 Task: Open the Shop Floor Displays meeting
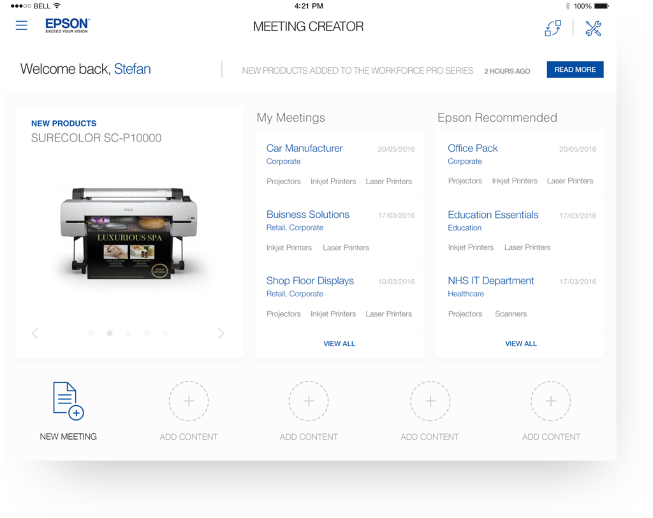coord(311,281)
